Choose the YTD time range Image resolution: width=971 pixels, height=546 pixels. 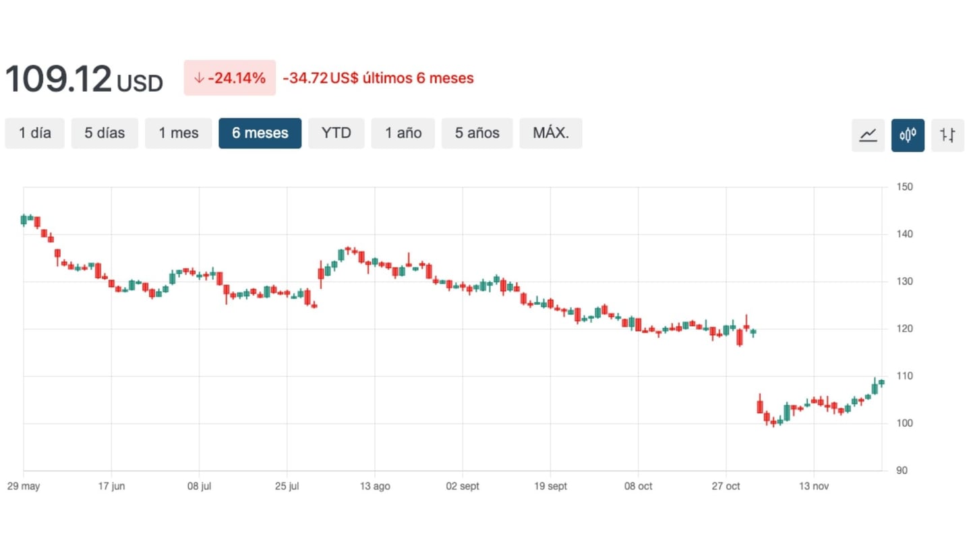coord(336,133)
